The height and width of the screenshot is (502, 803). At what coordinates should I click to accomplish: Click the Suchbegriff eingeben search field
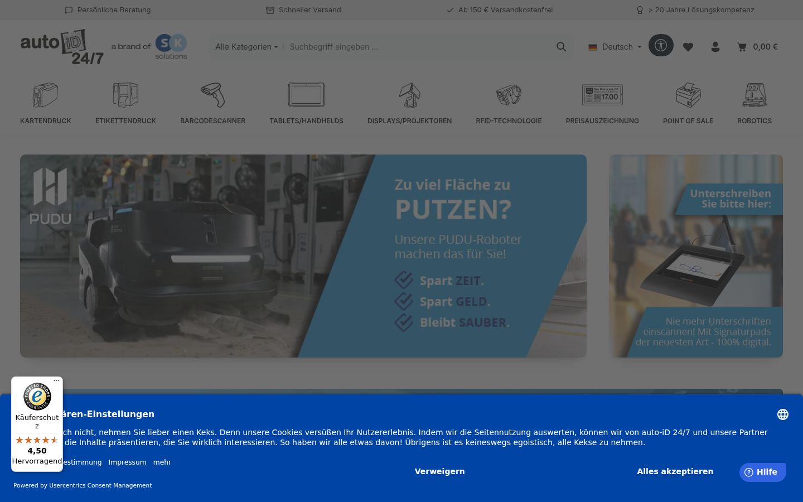[418, 47]
